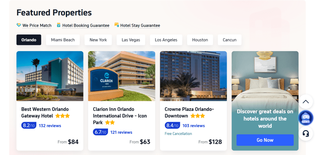Click Best Western star rating icons

click(x=62, y=116)
